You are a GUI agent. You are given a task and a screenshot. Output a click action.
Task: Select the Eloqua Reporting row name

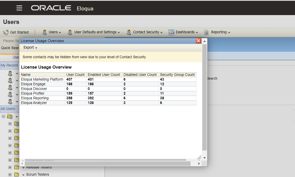pyautogui.click(x=35, y=98)
